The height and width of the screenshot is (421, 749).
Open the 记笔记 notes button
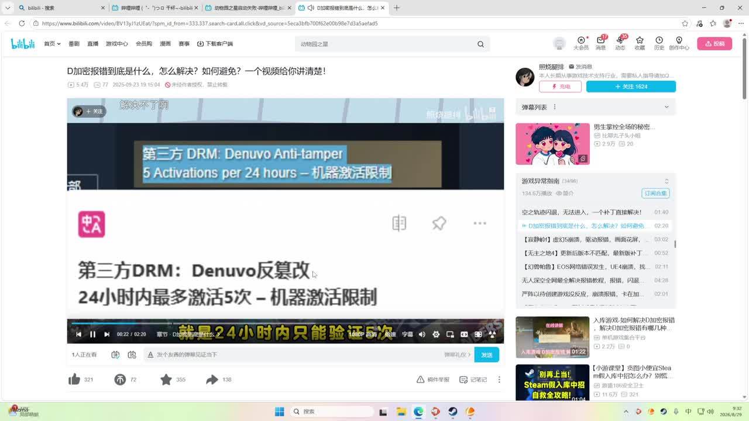(473, 379)
